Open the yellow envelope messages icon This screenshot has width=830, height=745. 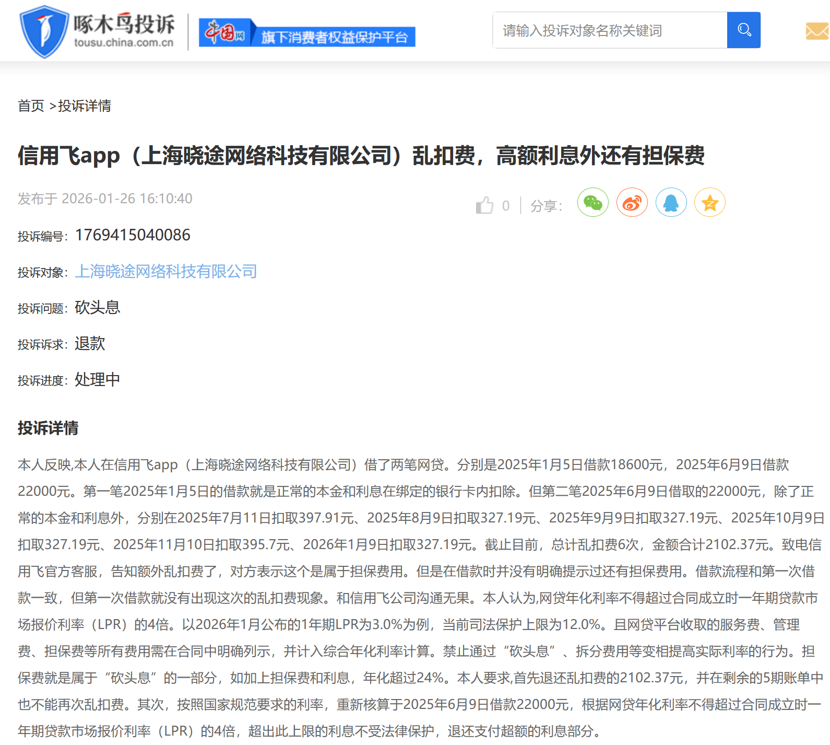pyautogui.click(x=817, y=31)
